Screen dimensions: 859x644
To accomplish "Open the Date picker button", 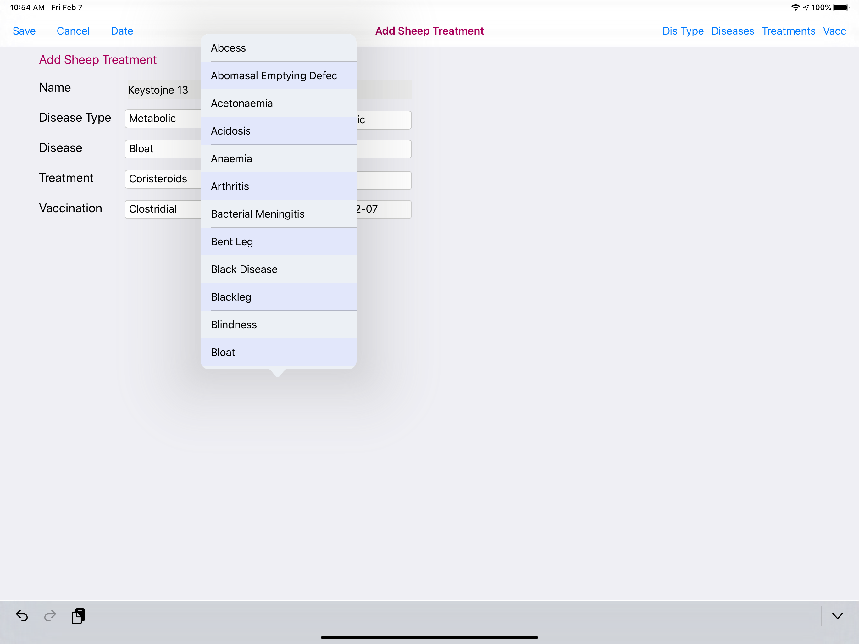I will coord(122,31).
